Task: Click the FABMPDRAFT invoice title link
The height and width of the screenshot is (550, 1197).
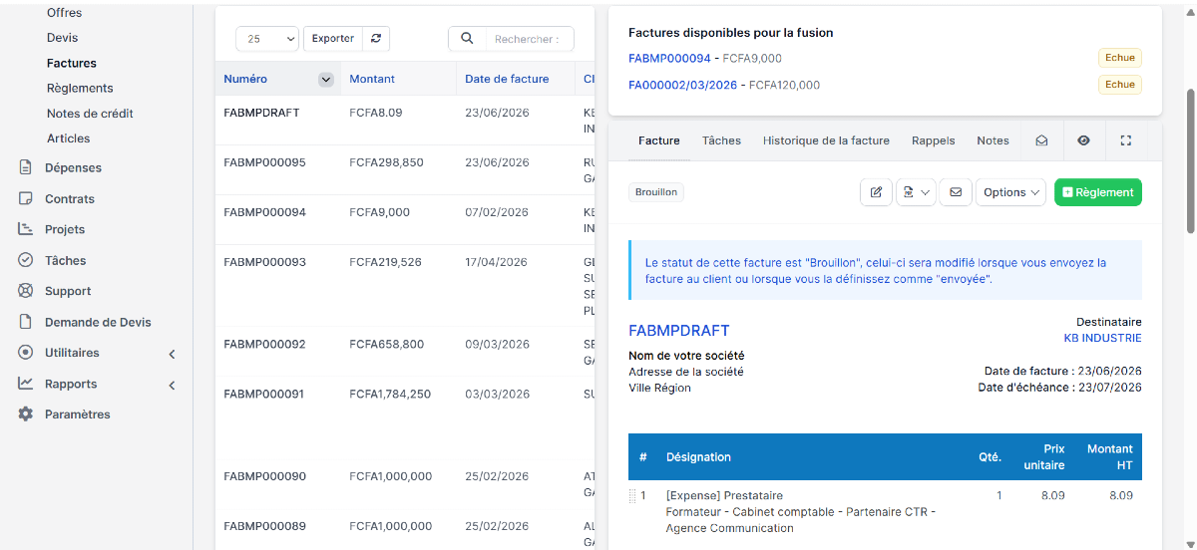Action: 679,331
